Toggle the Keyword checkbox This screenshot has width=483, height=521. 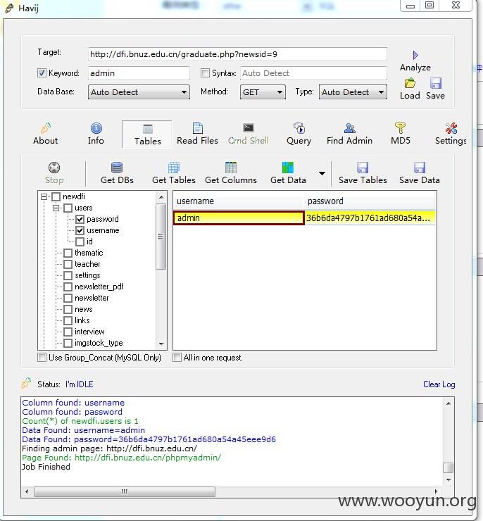42,73
